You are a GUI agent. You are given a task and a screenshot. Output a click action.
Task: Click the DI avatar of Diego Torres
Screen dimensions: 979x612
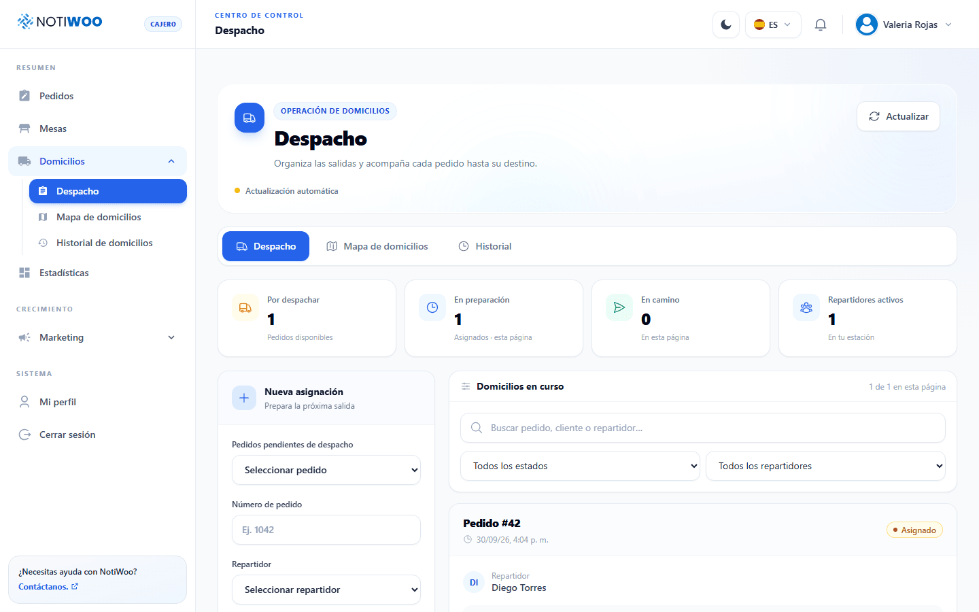point(474,582)
